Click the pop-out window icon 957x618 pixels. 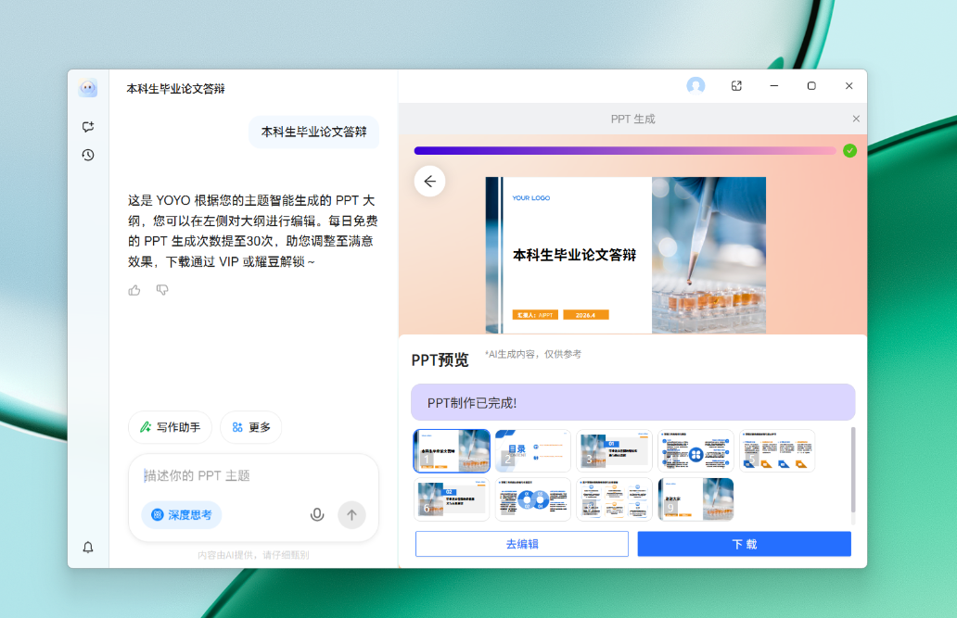pos(736,86)
